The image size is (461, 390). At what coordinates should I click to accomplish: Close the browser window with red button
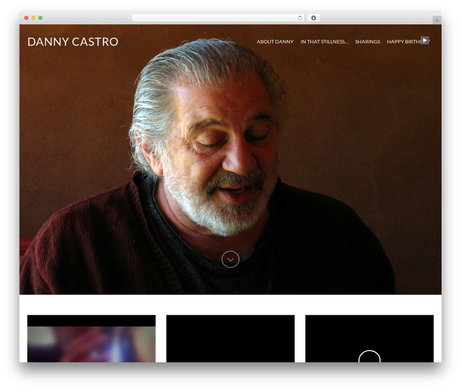(x=26, y=18)
